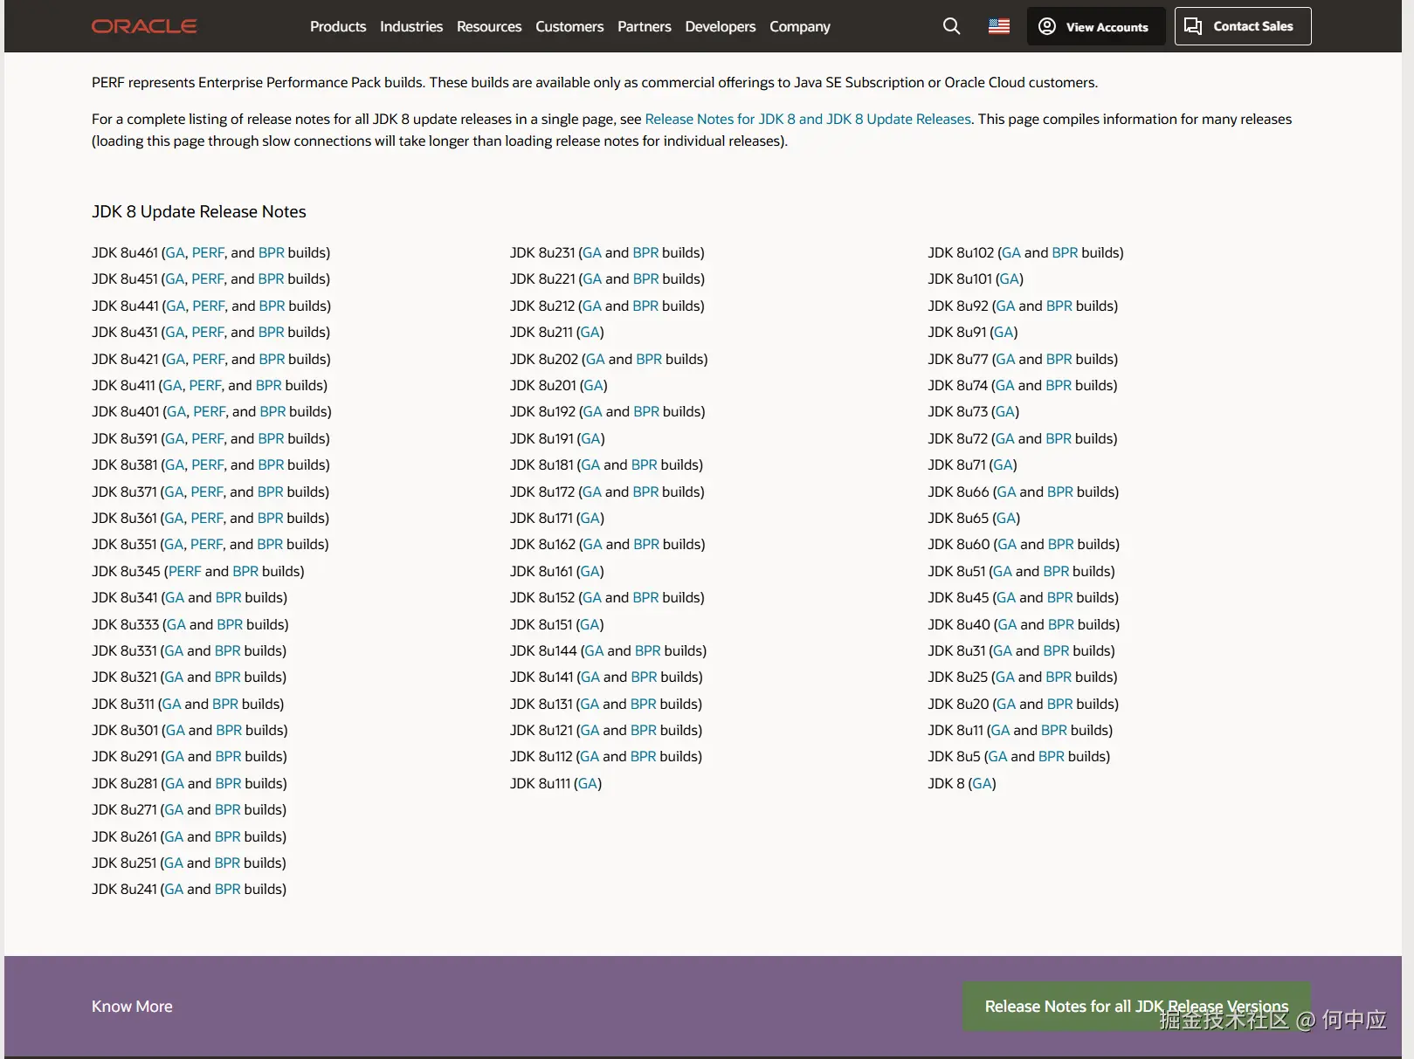The width and height of the screenshot is (1414, 1059).
Task: Open the GA link for JDK 8u111
Action: coord(588,783)
